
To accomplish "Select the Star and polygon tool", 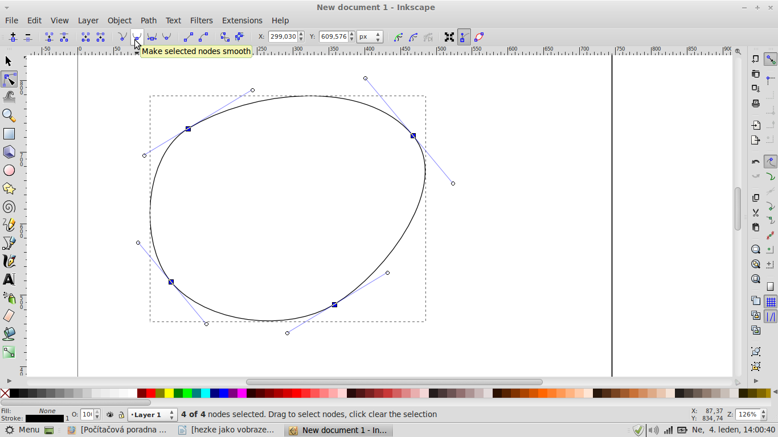I will click(x=9, y=188).
